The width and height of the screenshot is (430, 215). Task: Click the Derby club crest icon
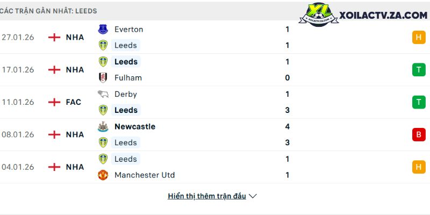pos(103,94)
